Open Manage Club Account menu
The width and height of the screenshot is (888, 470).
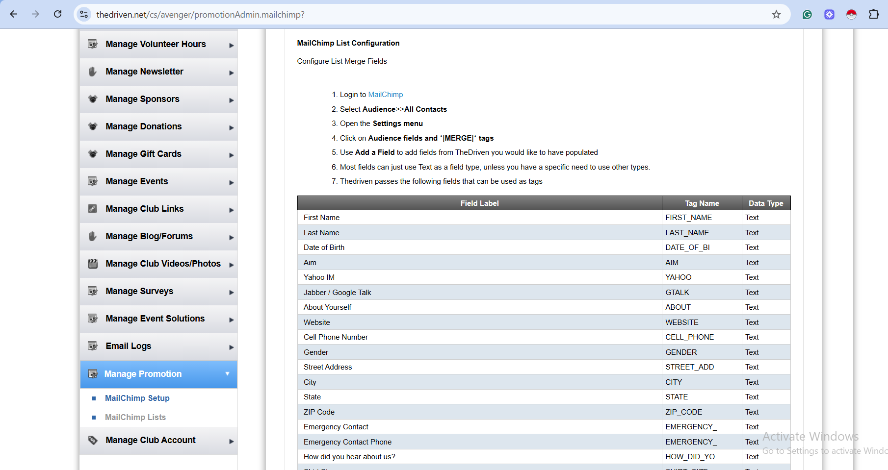click(158, 441)
